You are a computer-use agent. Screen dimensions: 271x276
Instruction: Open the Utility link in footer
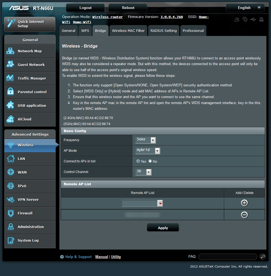pos(116,257)
